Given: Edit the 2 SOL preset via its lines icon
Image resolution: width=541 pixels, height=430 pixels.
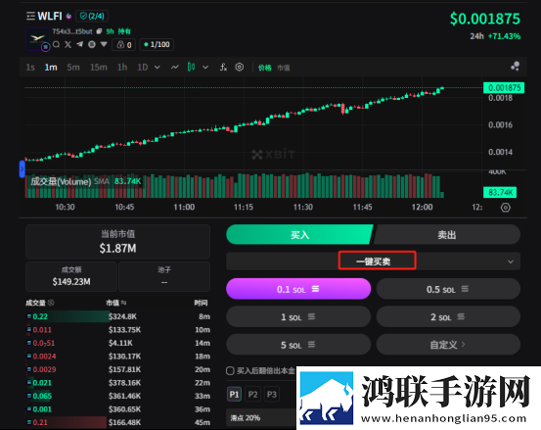Looking at the screenshot, I should click(x=461, y=316).
